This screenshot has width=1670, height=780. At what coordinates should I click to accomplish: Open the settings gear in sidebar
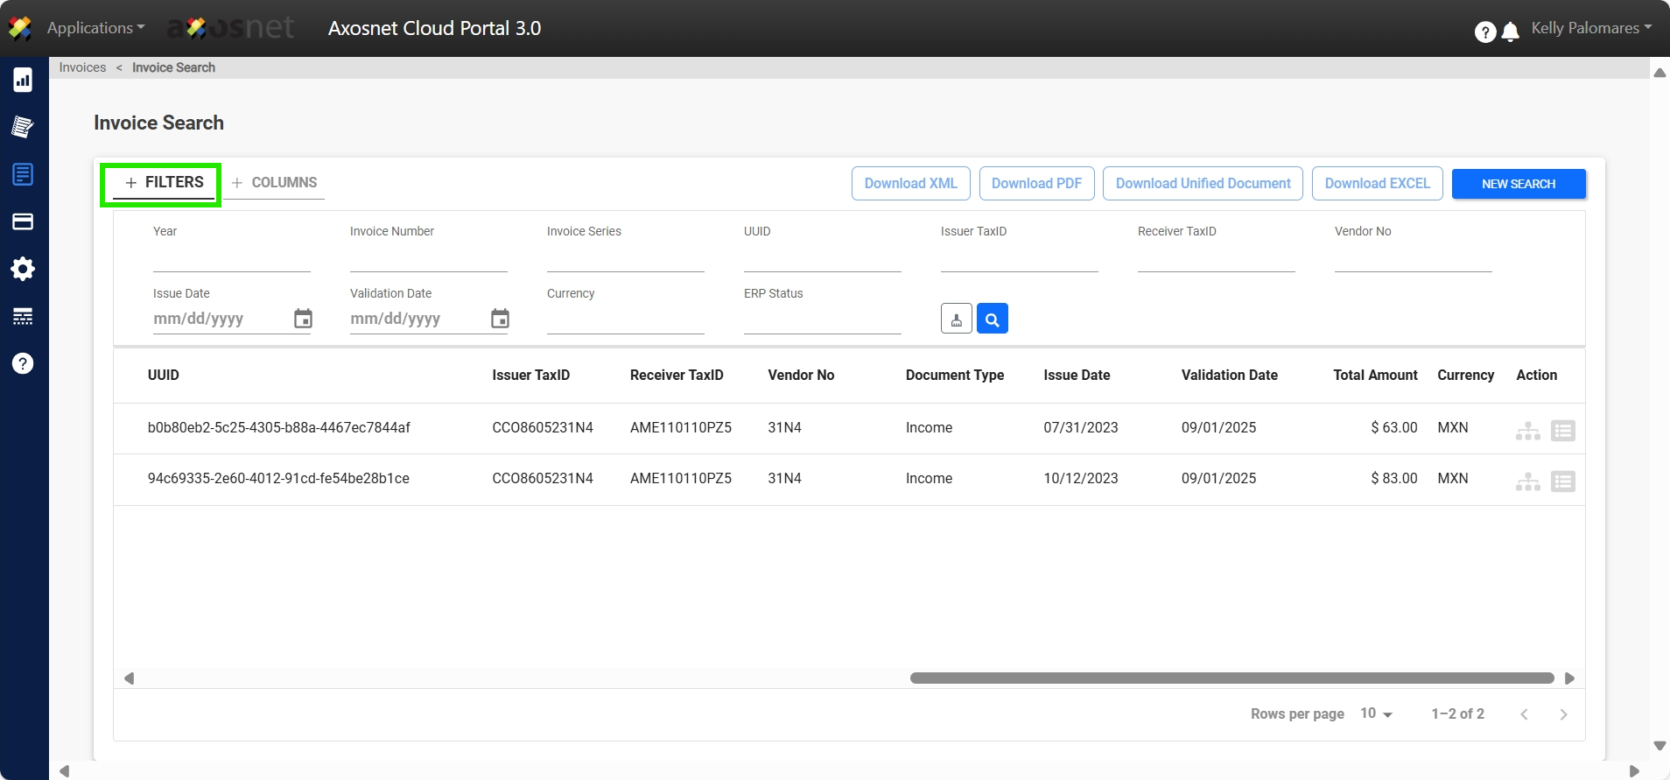click(x=23, y=269)
